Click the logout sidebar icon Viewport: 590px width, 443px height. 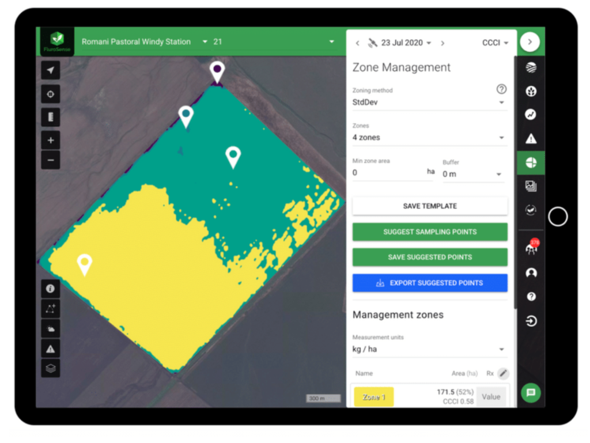click(x=531, y=321)
